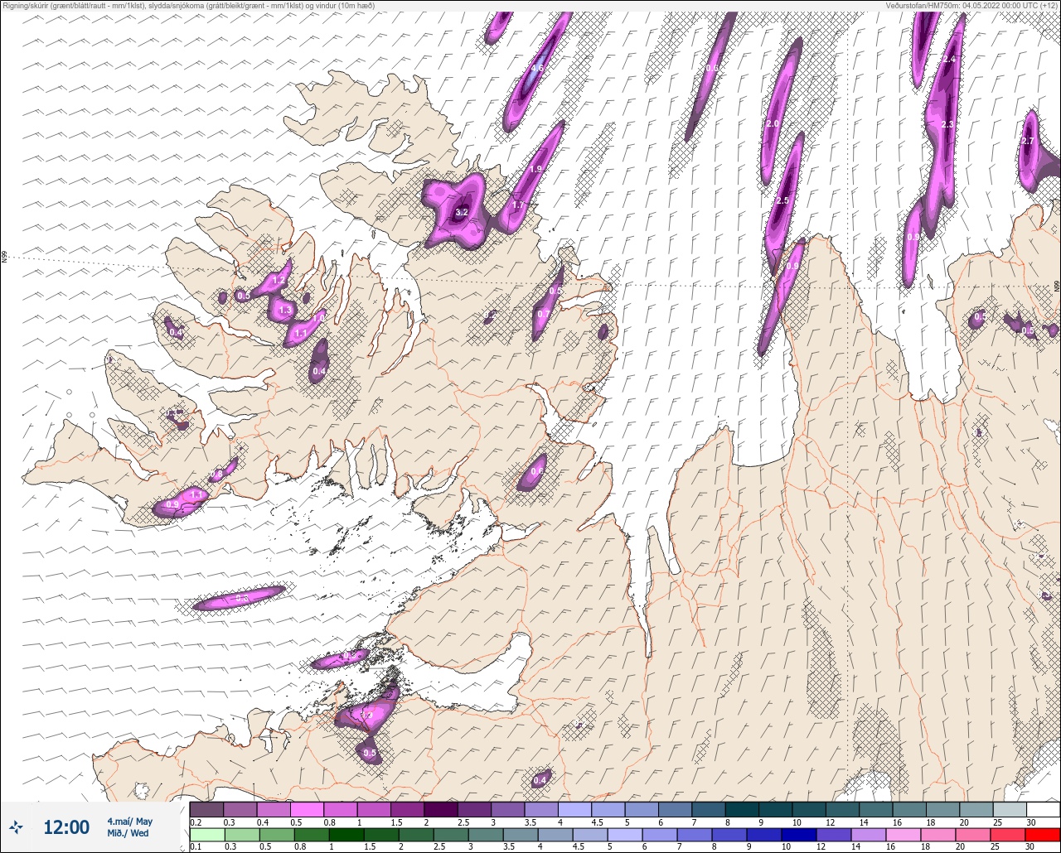Click the '0.2' label on the upper legend row
This screenshot has height=853, width=1061.
195,822
